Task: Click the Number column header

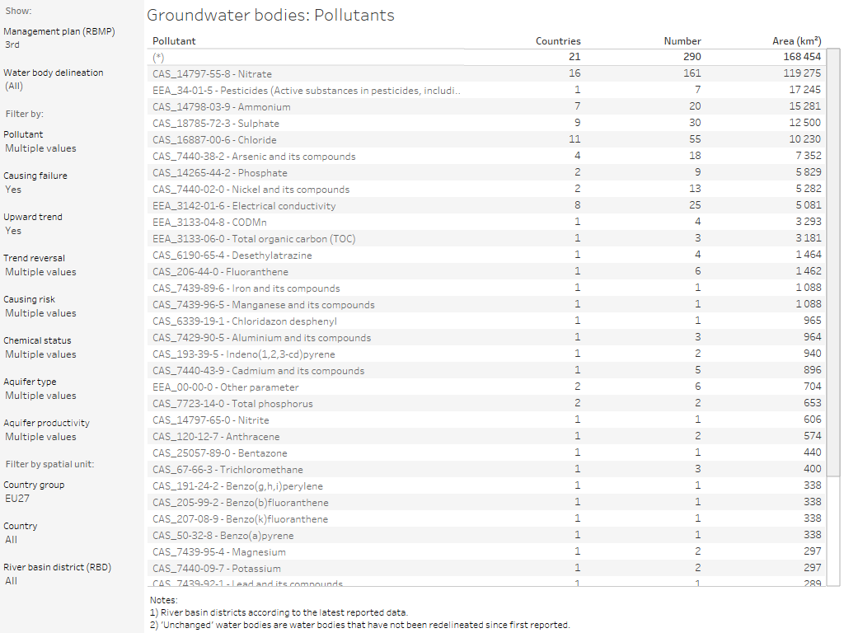Action: pos(682,41)
